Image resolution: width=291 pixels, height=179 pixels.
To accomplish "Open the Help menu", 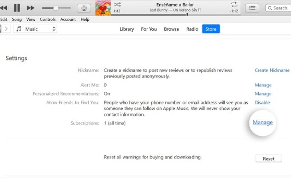I will point(85,19).
